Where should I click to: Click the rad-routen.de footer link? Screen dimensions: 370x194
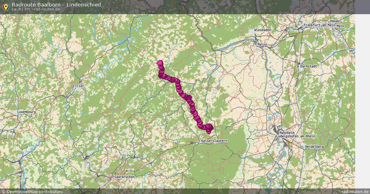tap(355, 192)
